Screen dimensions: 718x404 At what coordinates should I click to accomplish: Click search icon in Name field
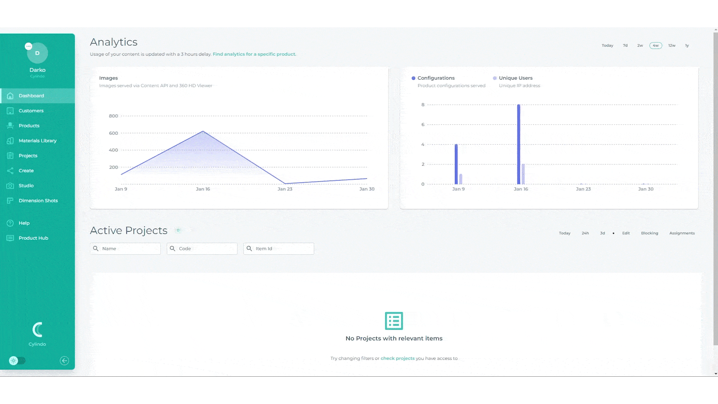click(x=96, y=248)
